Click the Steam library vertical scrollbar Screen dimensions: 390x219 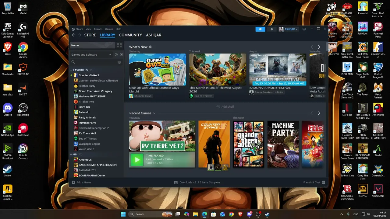pyautogui.click(x=327, y=47)
